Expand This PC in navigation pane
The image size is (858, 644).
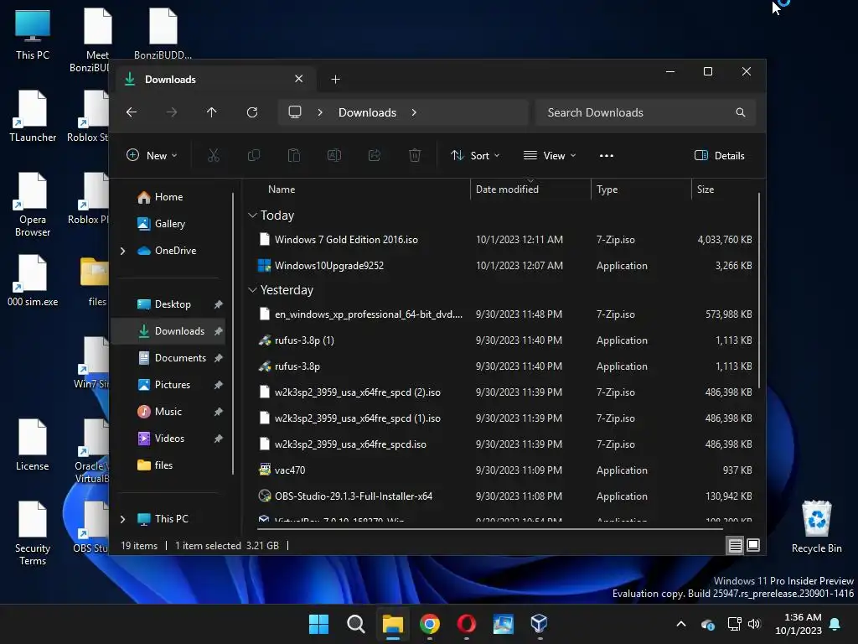(122, 518)
